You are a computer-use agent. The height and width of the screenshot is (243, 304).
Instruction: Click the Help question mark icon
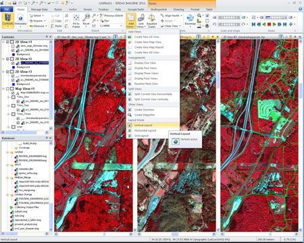pyautogui.click(x=300, y=9)
